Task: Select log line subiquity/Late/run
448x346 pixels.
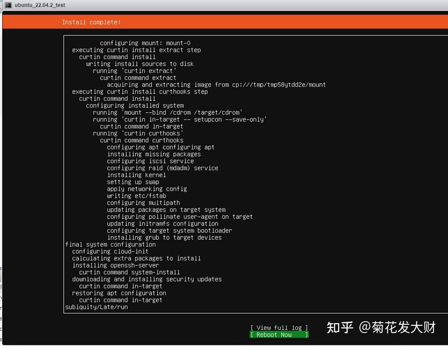Action: 96,307
